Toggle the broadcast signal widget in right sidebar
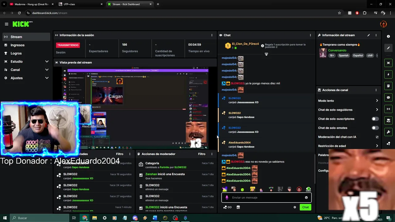395x222 pixels. click(388, 109)
